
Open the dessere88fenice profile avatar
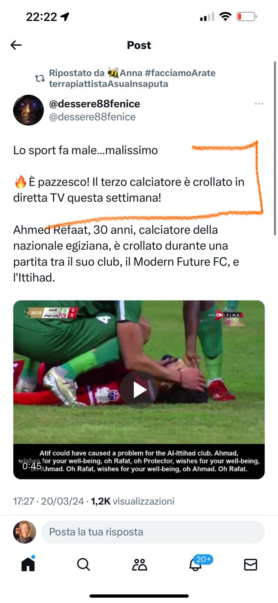coord(28,110)
